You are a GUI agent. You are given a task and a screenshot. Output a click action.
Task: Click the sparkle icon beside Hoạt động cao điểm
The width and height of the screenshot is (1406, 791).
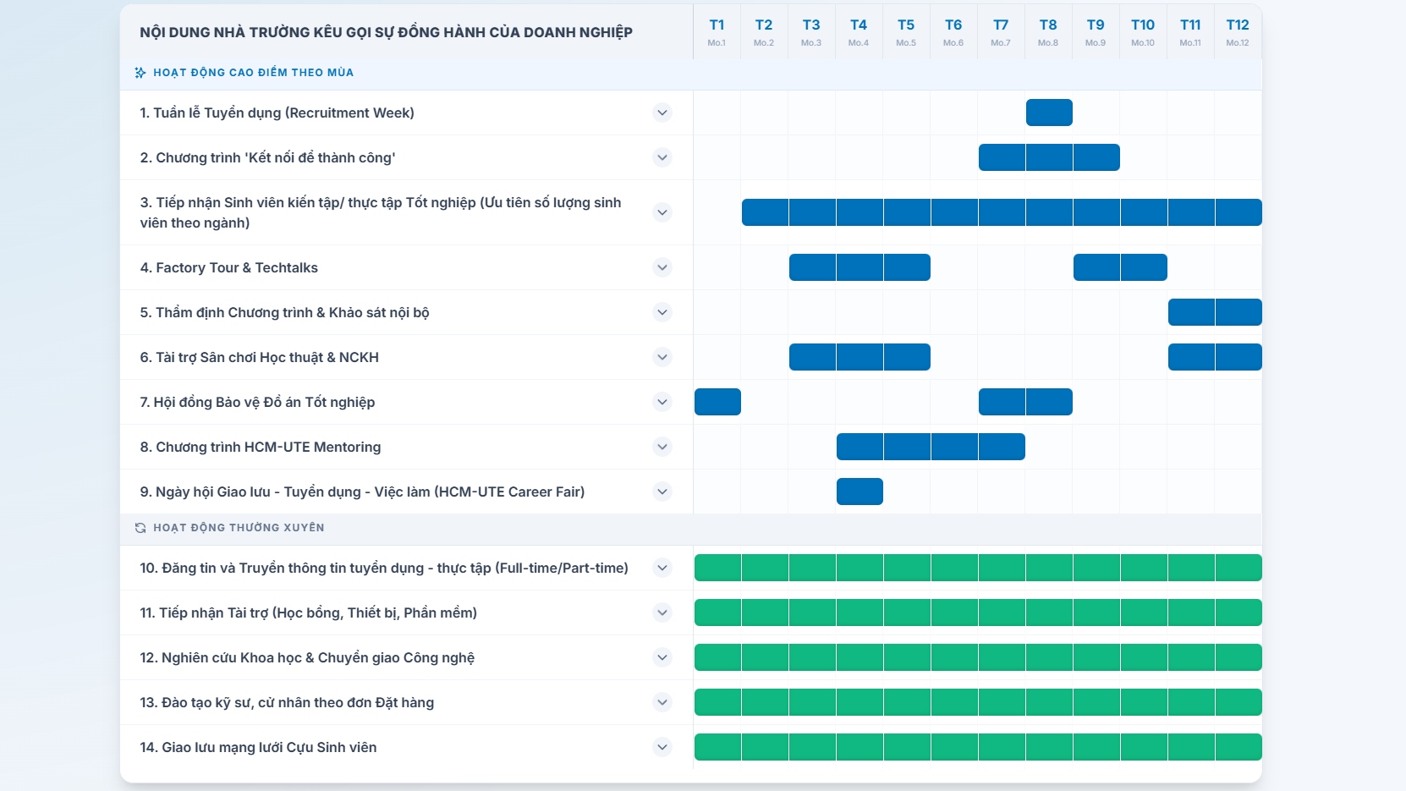click(x=140, y=73)
